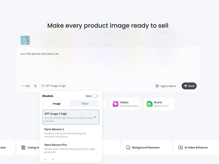Click 'Smooth multi-image fusion' description text

(x=68, y=120)
